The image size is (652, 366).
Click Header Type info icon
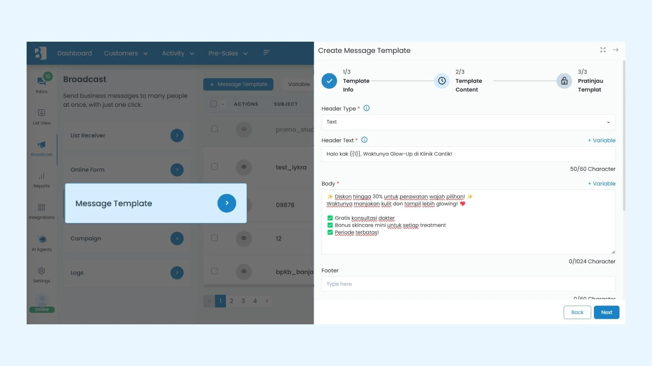[366, 108]
